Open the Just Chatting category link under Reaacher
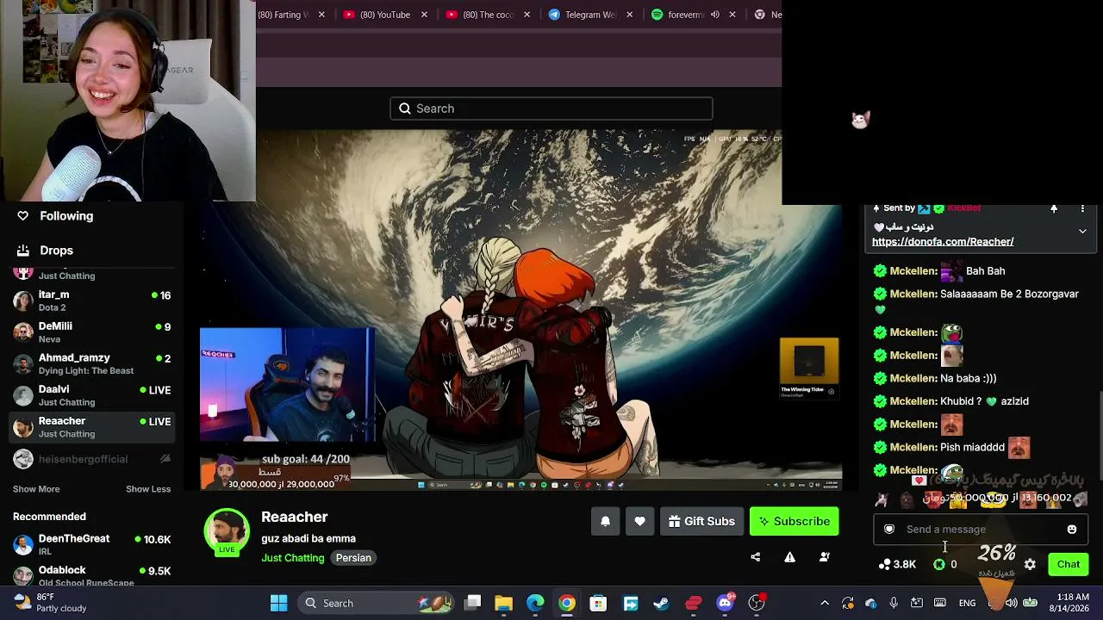 293,558
